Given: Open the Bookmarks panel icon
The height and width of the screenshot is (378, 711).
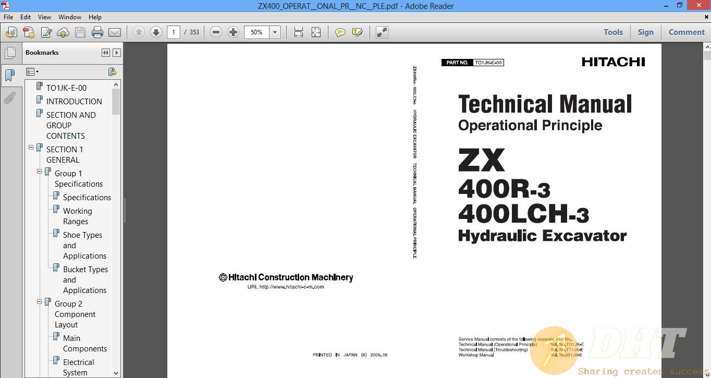Looking at the screenshot, I should tap(10, 76).
